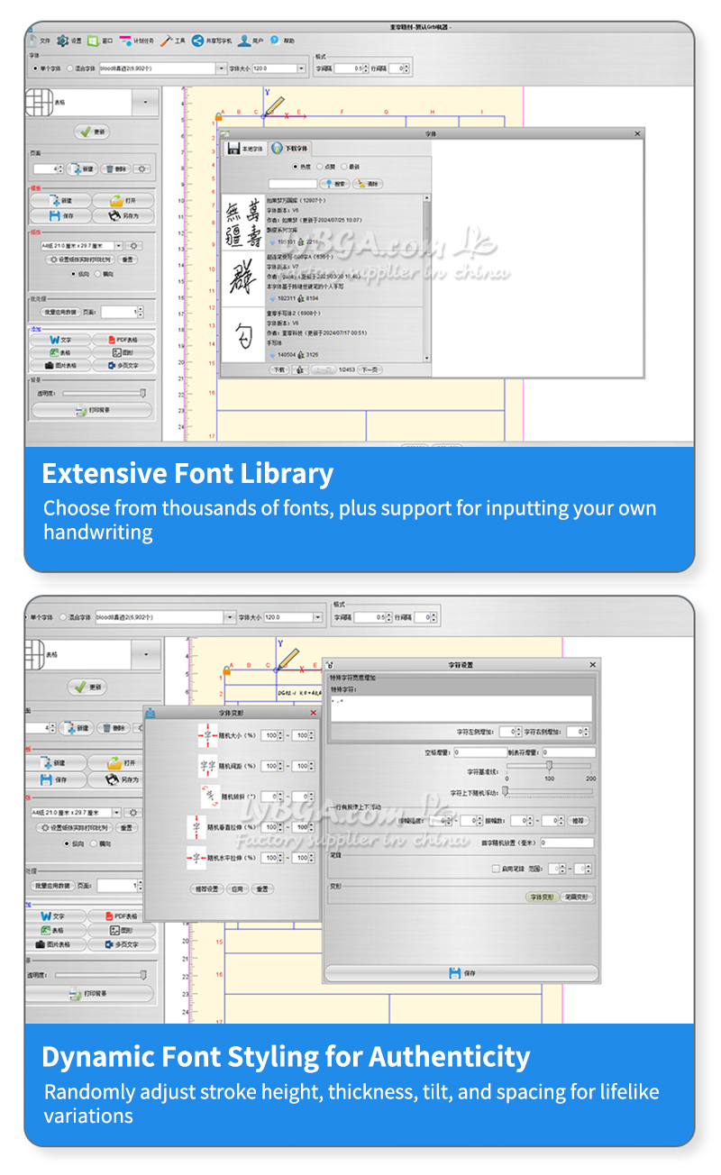Click the thumbs-up like icon beside 下载
Image resolution: width=721 pixels, height=1175 pixels.
(298, 369)
